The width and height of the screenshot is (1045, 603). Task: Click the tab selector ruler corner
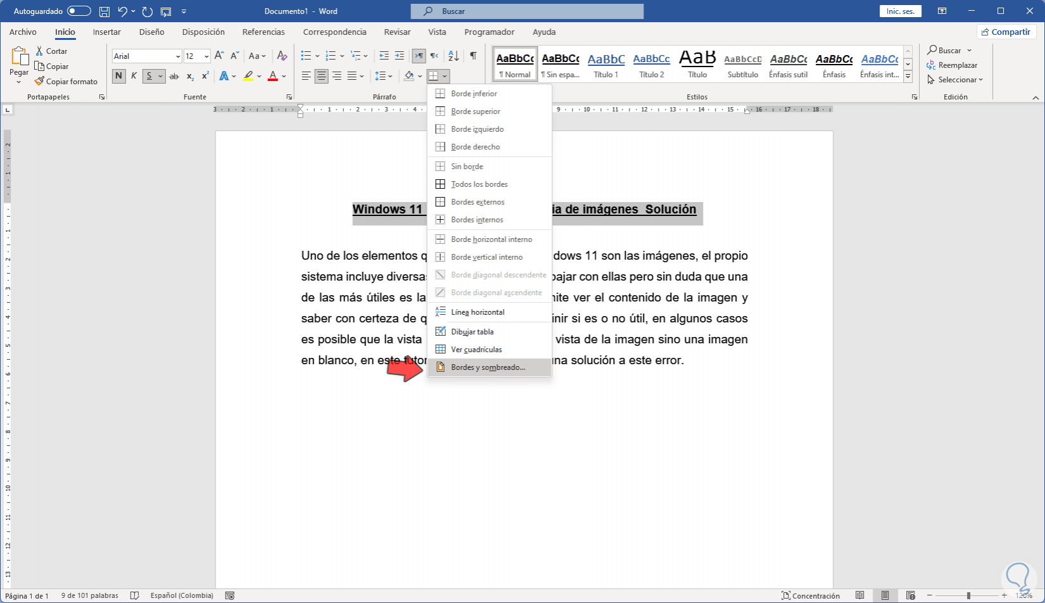point(8,110)
